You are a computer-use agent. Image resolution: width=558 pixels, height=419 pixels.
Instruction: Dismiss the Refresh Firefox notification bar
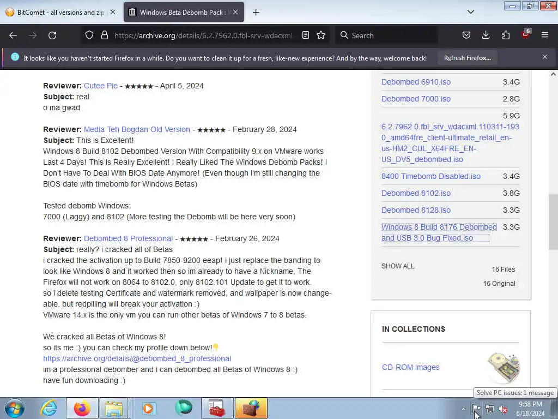545,57
